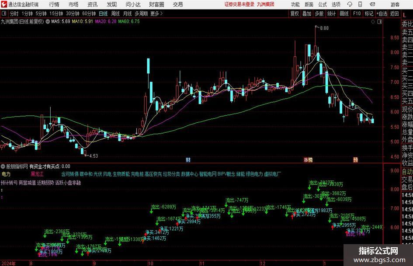Click the 多股 multi-stock button
Image resolution: width=413 pixels, height=266 pixels.
pyautogui.click(x=319, y=14)
